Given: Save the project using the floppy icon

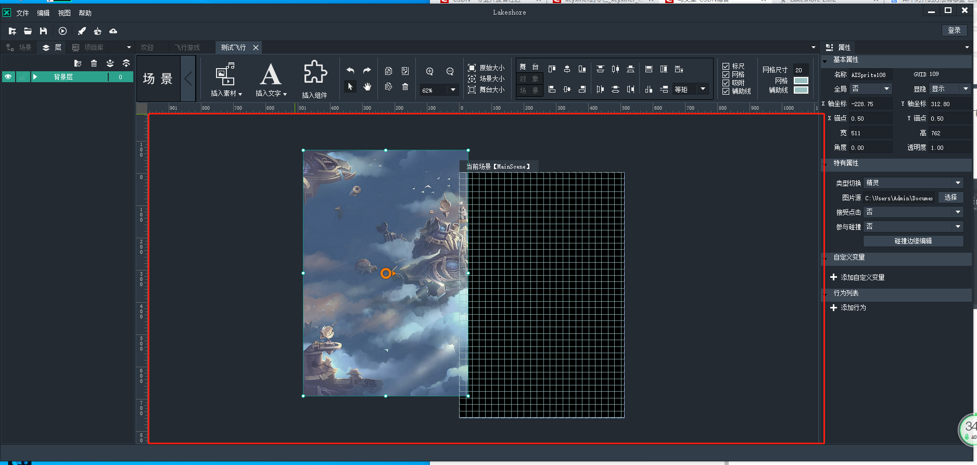Looking at the screenshot, I should tap(43, 31).
